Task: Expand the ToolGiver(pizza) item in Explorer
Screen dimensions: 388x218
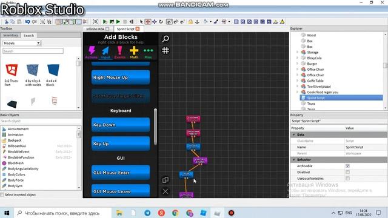Action: [x=298, y=86]
